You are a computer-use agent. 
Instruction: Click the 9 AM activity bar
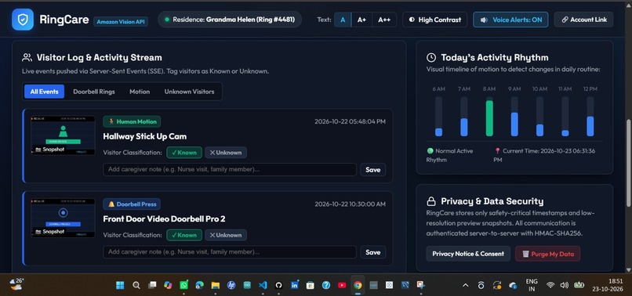(x=514, y=124)
